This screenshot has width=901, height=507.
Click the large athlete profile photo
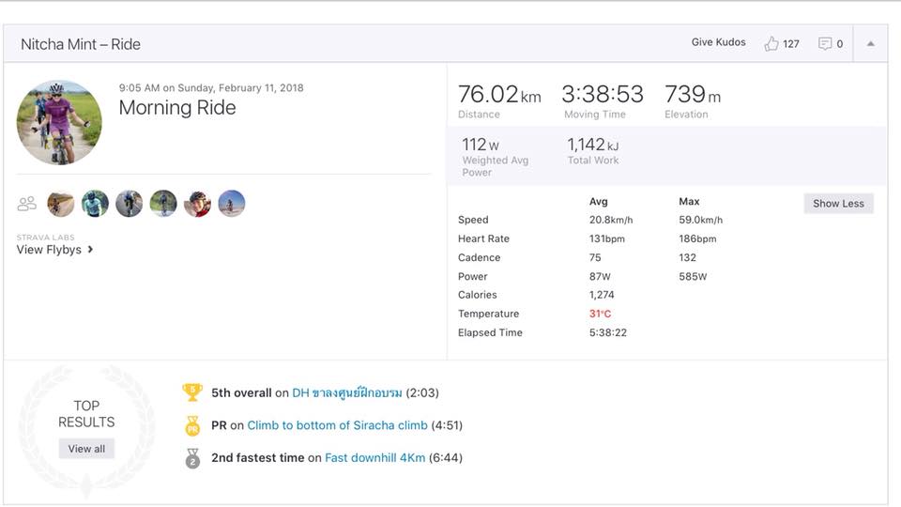[x=60, y=123]
